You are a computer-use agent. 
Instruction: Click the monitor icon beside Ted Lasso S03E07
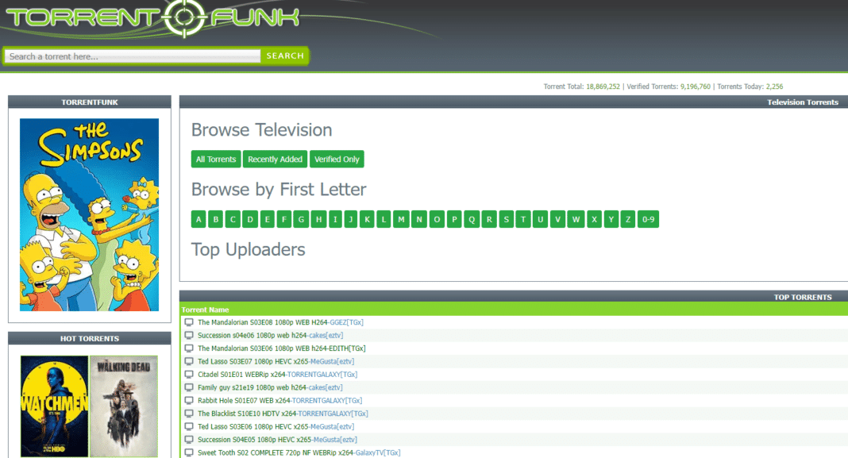tap(188, 361)
